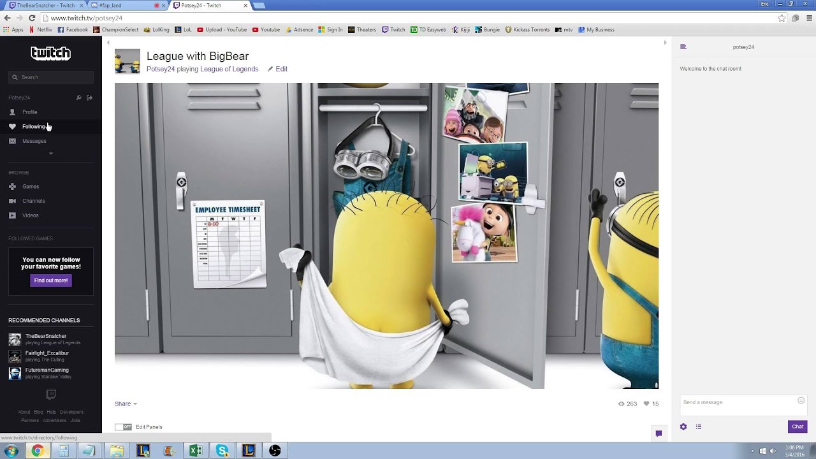Open the Apps bookmark shortcut
Screen dimensions: 816x459
coord(13,30)
